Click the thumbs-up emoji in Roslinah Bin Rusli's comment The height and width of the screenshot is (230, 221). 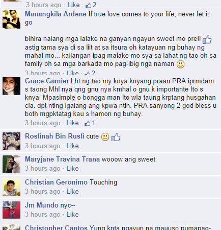[116, 137]
